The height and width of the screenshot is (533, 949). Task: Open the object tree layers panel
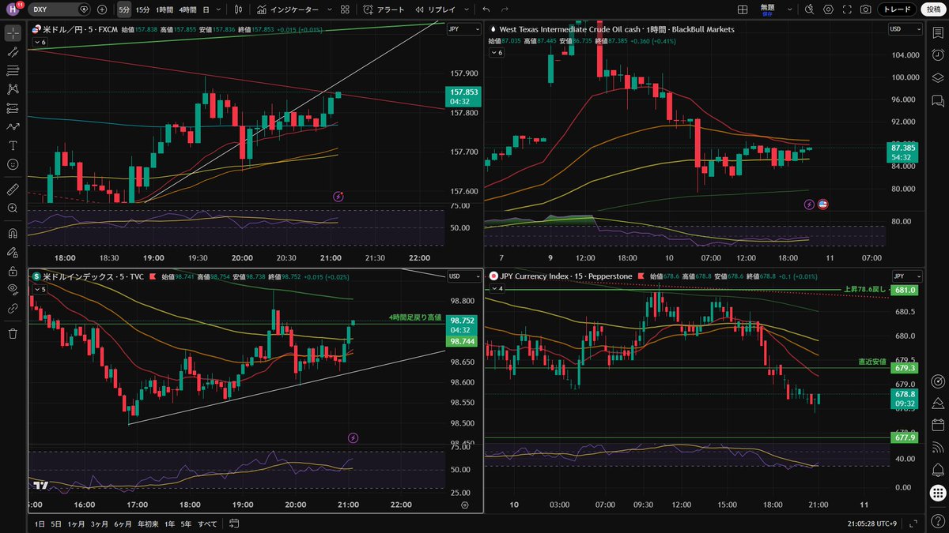tap(937, 77)
